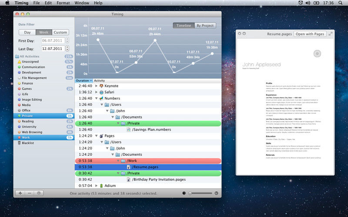Viewport: 348px width, 217px height.
Task: Expand the Adium activity row
Action: click(96, 186)
